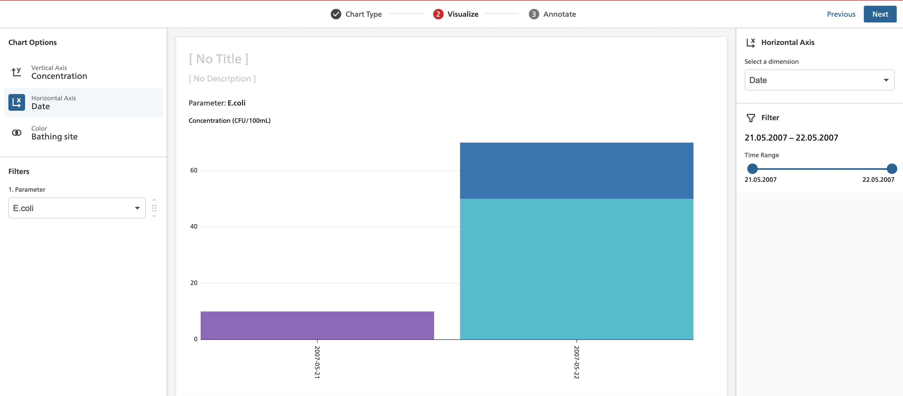The width and height of the screenshot is (903, 396).
Task: Click the dark blue bar segment
Action: 577,171
